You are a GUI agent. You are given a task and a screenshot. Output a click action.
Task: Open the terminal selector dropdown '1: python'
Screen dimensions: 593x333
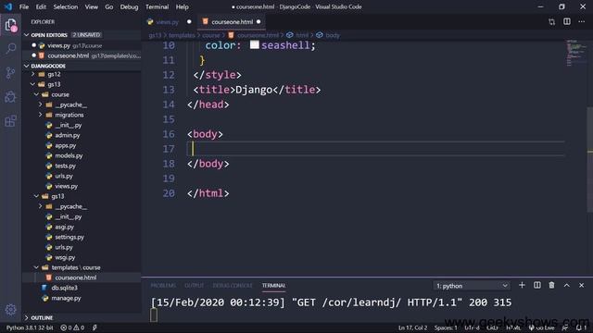point(472,286)
